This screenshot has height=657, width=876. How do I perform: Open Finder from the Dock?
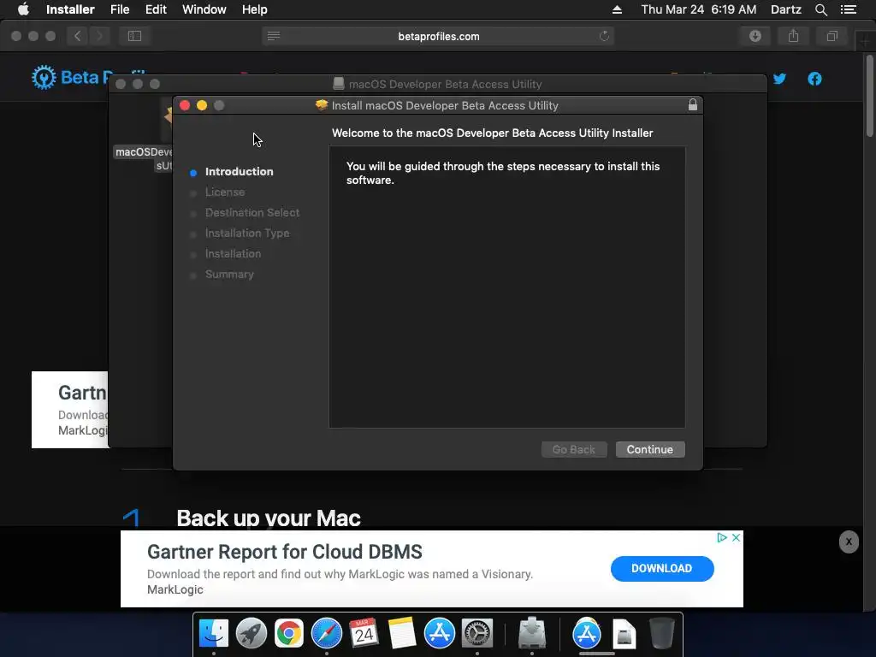213,634
